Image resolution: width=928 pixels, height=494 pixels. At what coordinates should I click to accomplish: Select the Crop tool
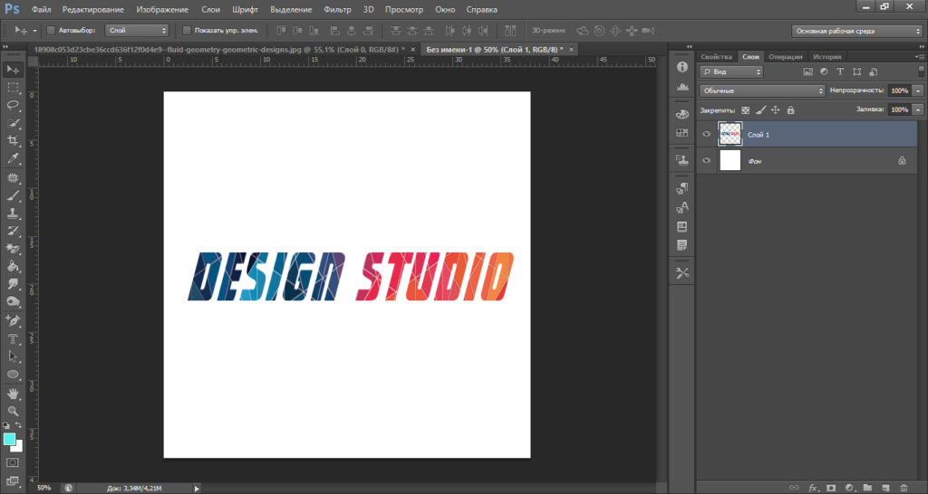(x=13, y=140)
